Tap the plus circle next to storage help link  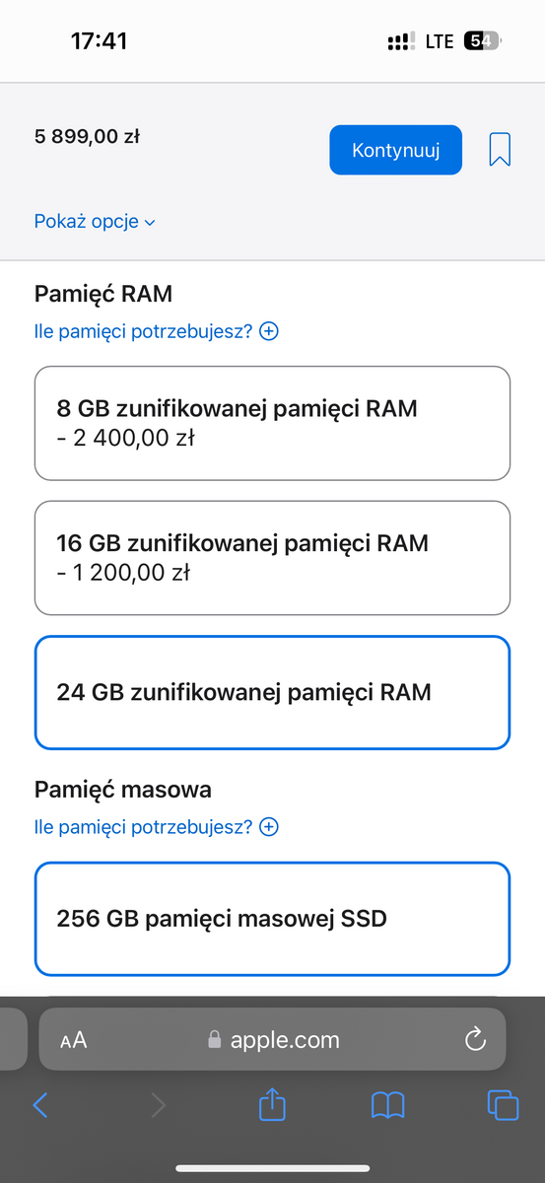coord(268,827)
